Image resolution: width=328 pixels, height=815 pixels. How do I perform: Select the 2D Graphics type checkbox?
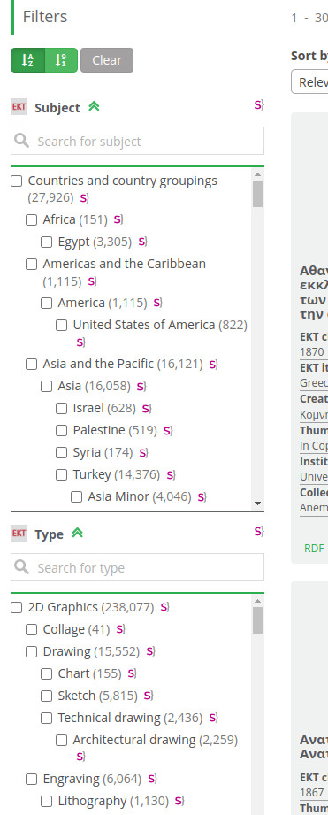pos(17,607)
